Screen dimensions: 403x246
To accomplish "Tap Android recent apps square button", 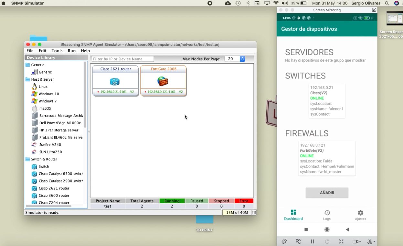I will 306,230.
